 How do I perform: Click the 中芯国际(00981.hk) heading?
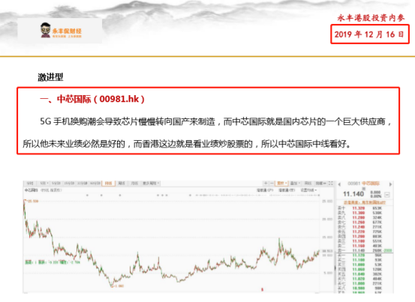pos(92,99)
